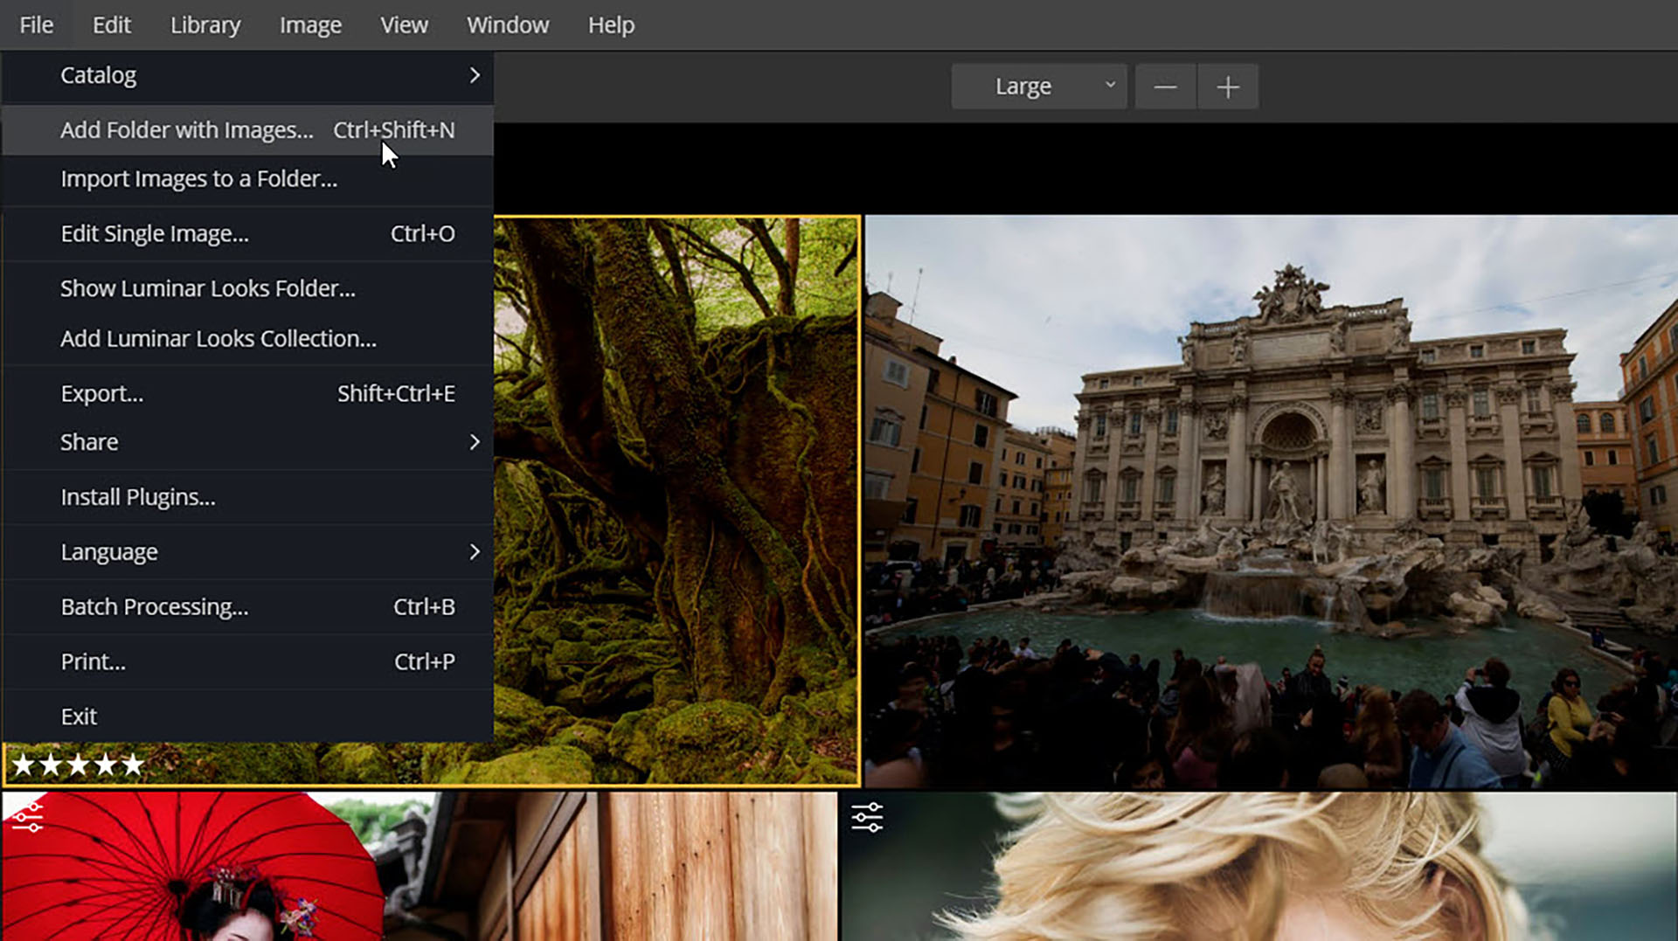Select Show Luminar Looks Folder

click(x=248, y=288)
